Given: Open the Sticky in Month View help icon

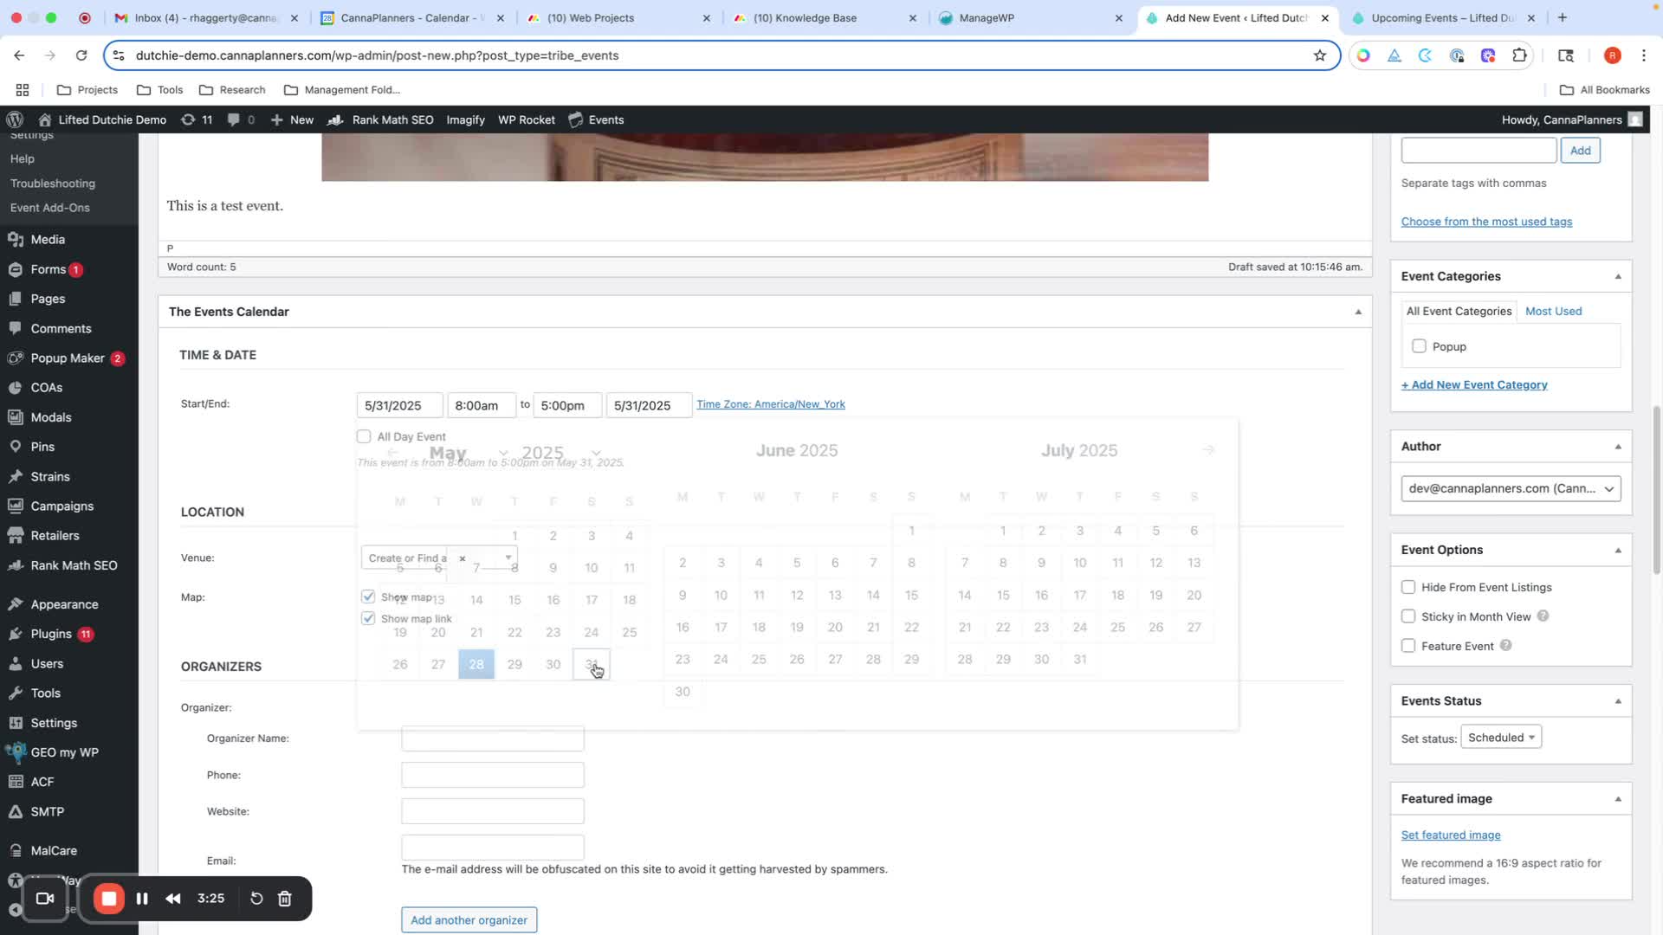Looking at the screenshot, I should click(1543, 616).
